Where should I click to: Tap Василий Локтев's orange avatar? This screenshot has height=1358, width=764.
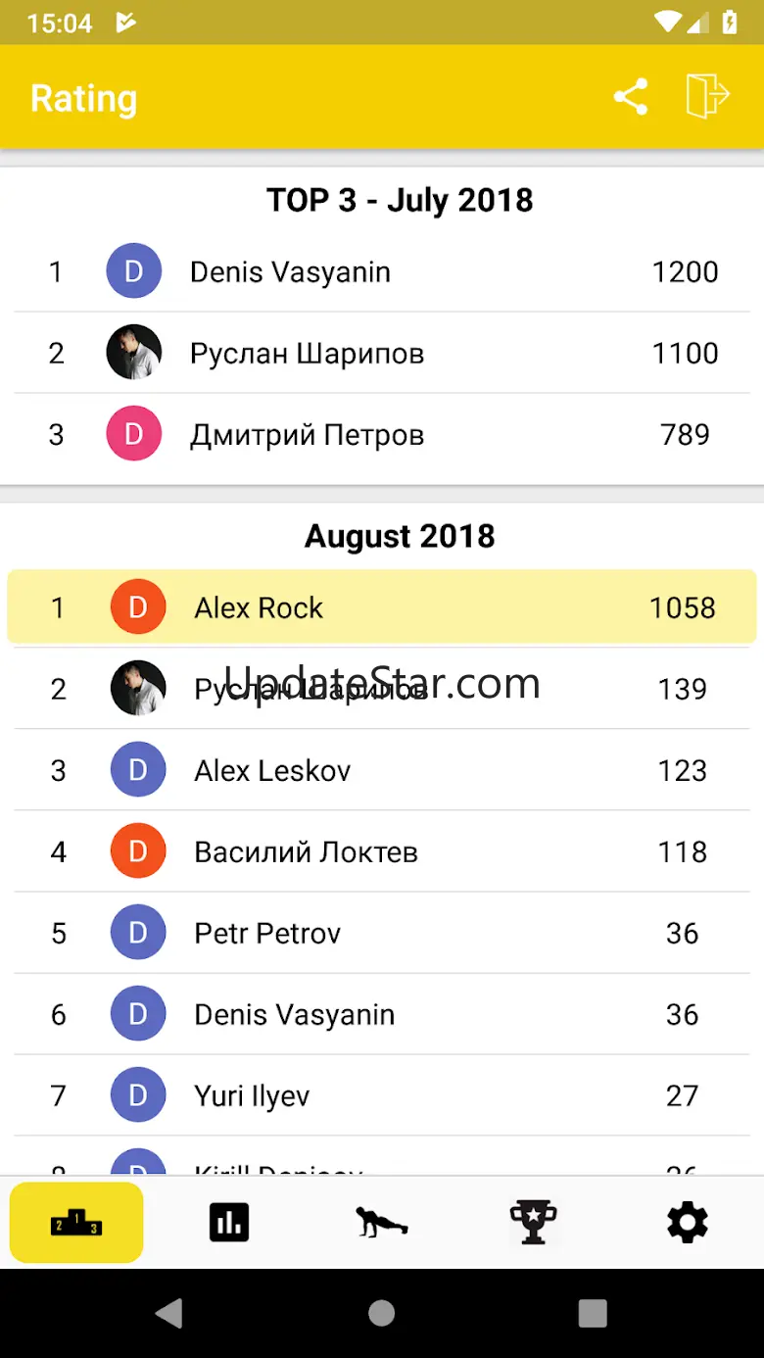pyautogui.click(x=138, y=851)
